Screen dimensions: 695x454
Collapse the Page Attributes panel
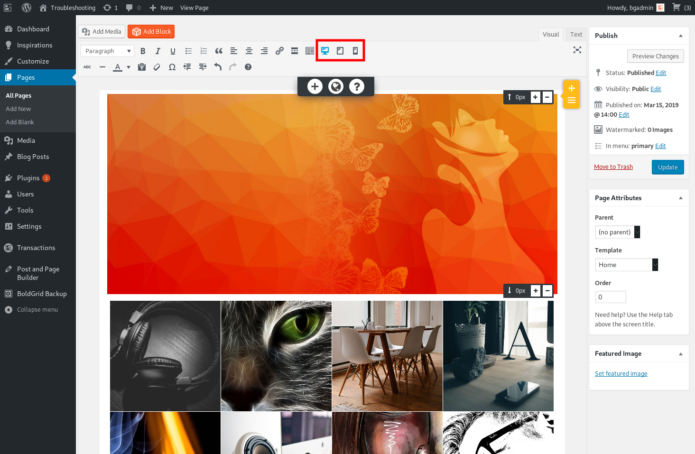point(681,198)
